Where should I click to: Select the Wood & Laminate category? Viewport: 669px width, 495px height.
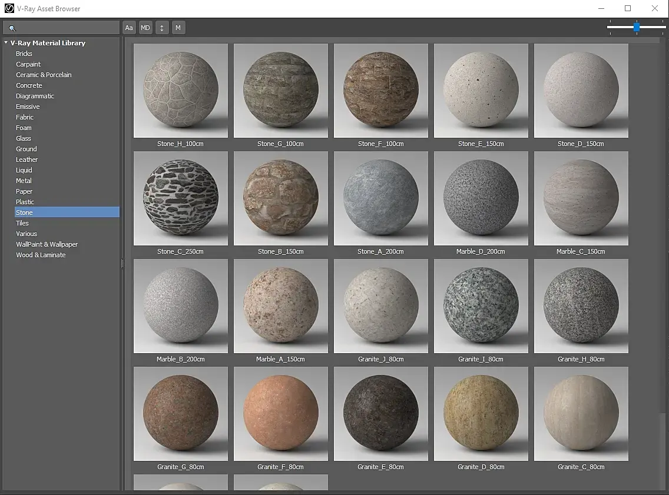coord(41,255)
